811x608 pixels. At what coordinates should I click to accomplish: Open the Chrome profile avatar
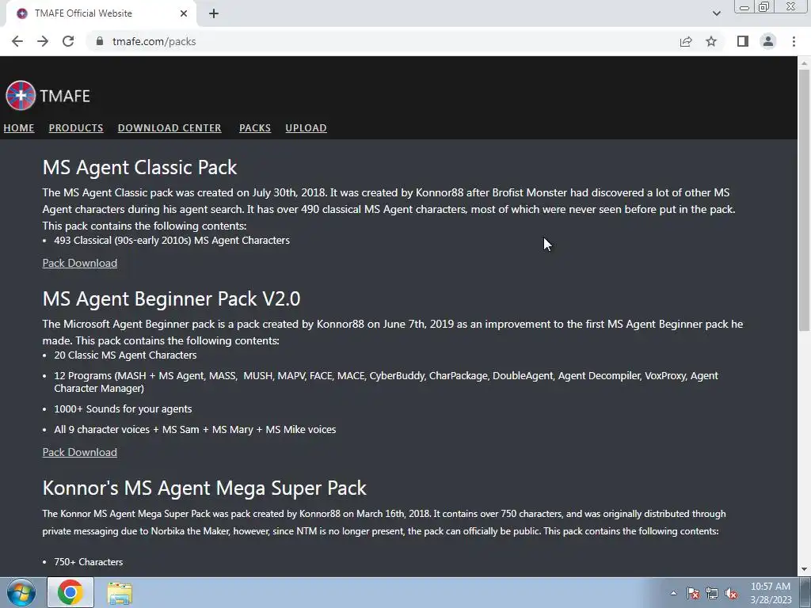click(768, 41)
